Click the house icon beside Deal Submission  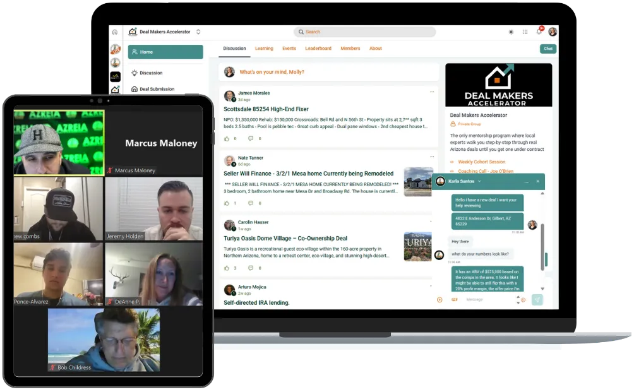(x=135, y=89)
